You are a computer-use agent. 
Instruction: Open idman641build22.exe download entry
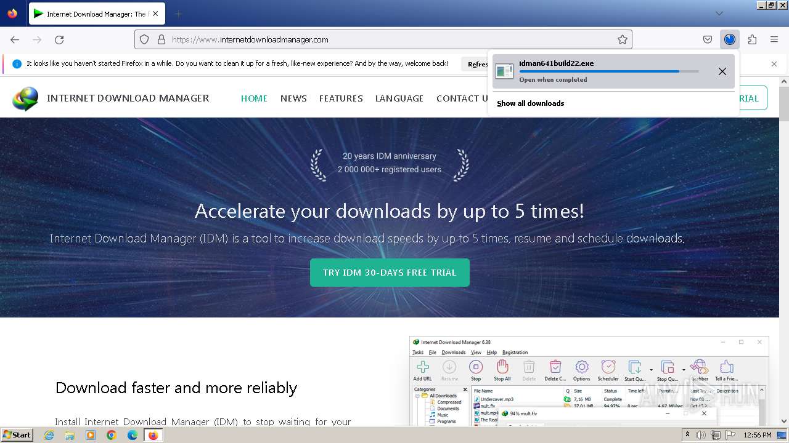[x=614, y=71]
